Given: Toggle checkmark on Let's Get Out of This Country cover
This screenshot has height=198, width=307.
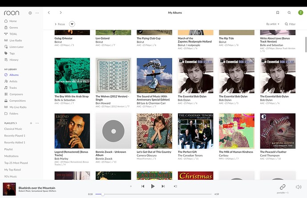Looking at the screenshot, I should click(x=140, y=145).
